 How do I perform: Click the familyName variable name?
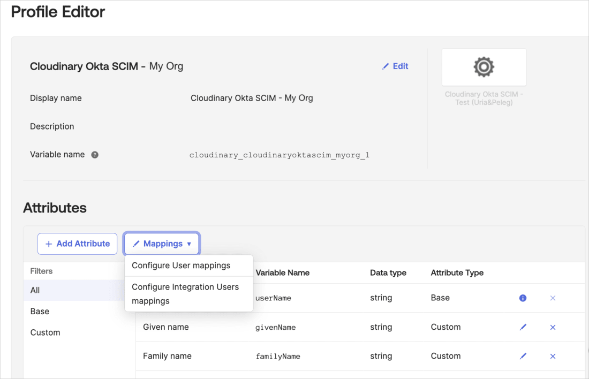(278, 356)
